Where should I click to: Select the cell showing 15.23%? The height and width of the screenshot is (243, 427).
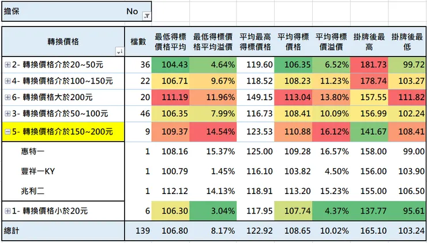(x=331, y=191)
